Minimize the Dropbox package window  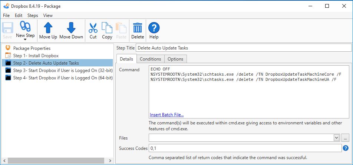click(x=310, y=6)
